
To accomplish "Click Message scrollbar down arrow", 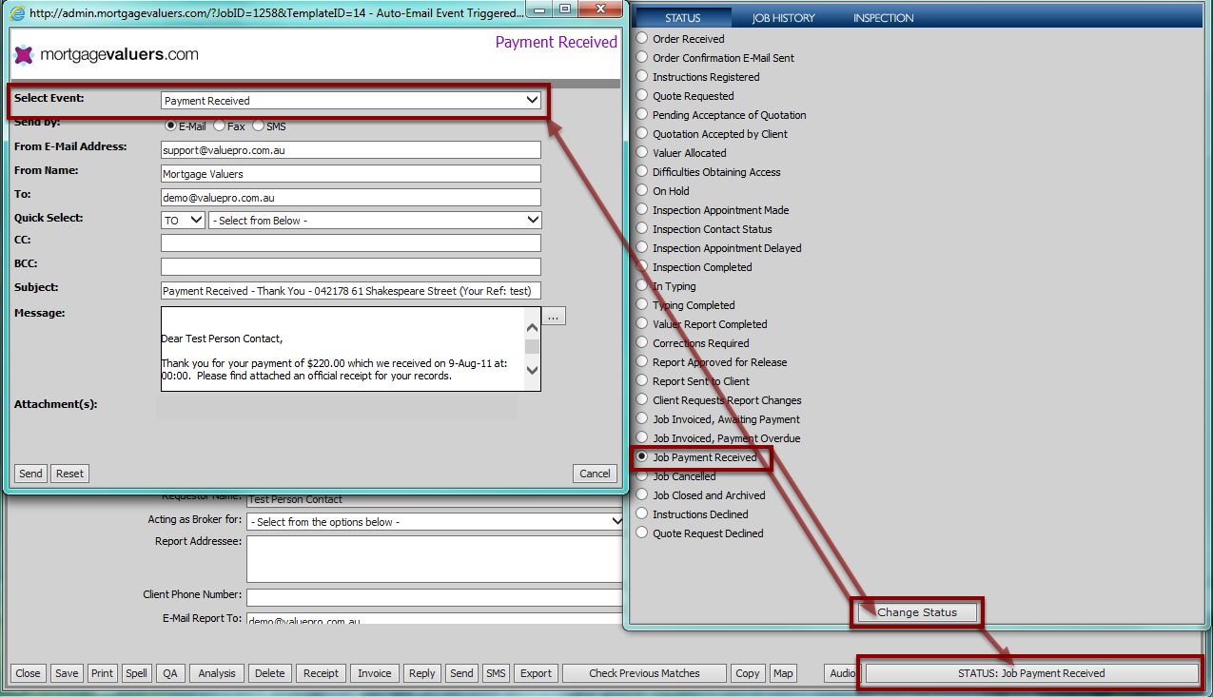I will click(532, 370).
